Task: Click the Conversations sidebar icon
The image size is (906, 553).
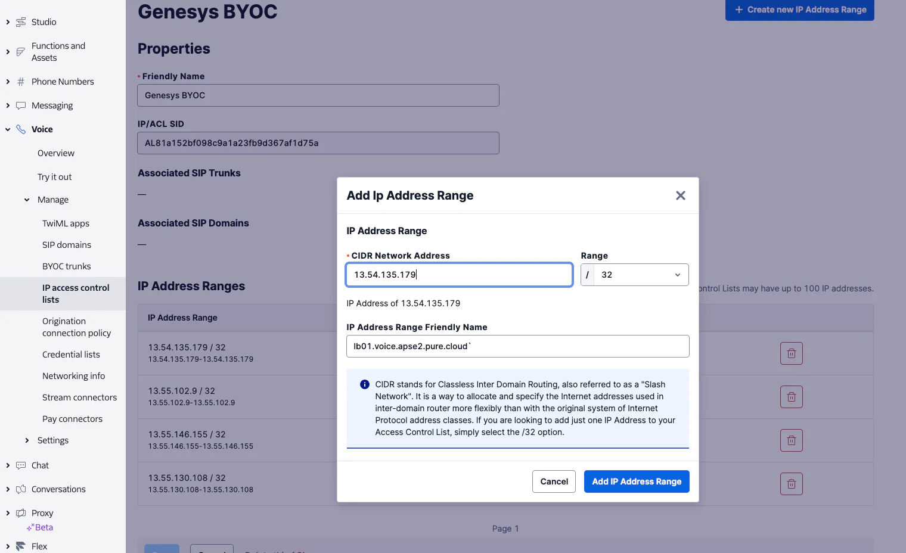Action: point(21,489)
